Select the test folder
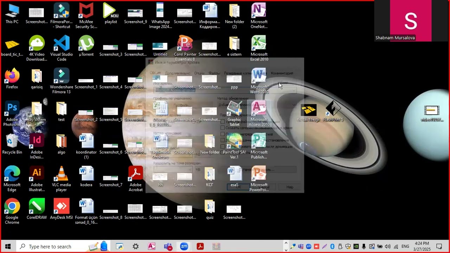The width and height of the screenshot is (450, 253). [62, 111]
